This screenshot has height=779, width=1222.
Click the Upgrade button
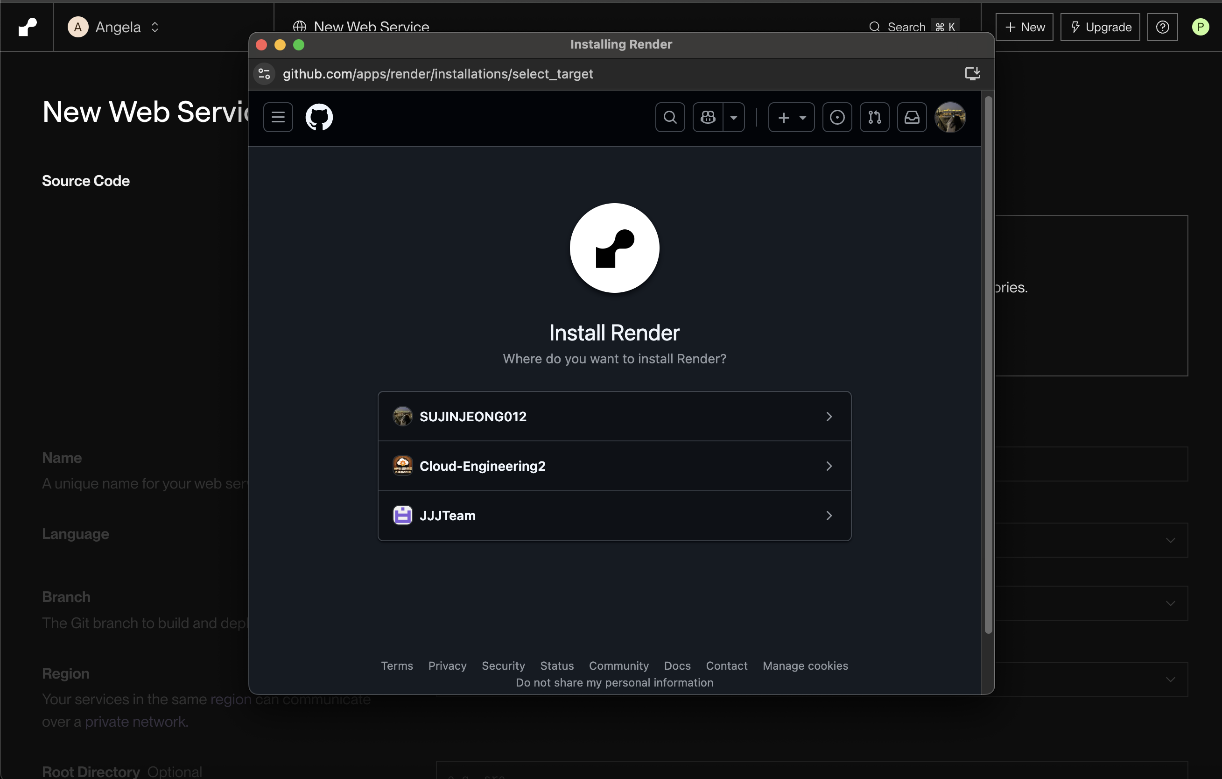tap(1100, 28)
